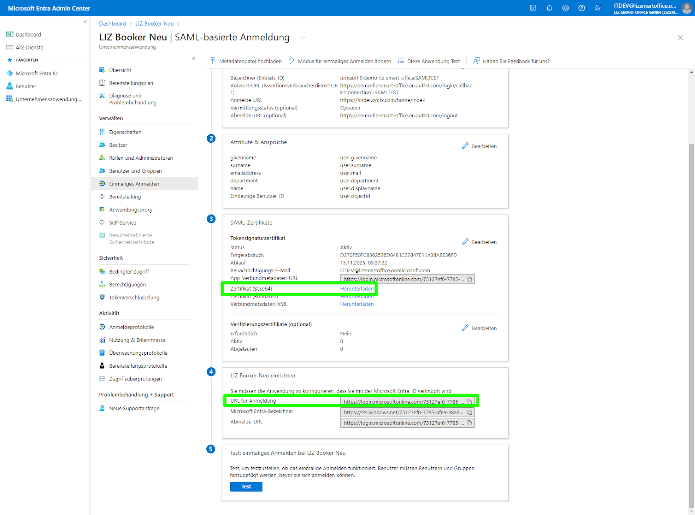Download Verbundmetadaten-XML via Herunterladen
The height and width of the screenshot is (515, 695).
point(357,304)
